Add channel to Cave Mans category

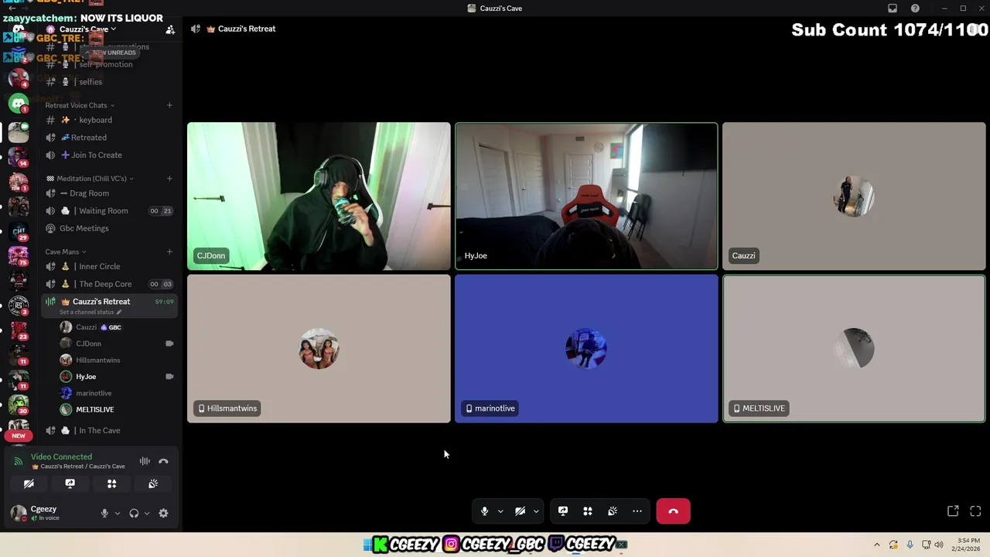[169, 251]
